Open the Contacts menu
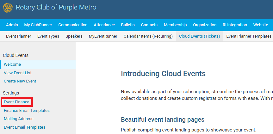273x134 pixels. (x=149, y=25)
